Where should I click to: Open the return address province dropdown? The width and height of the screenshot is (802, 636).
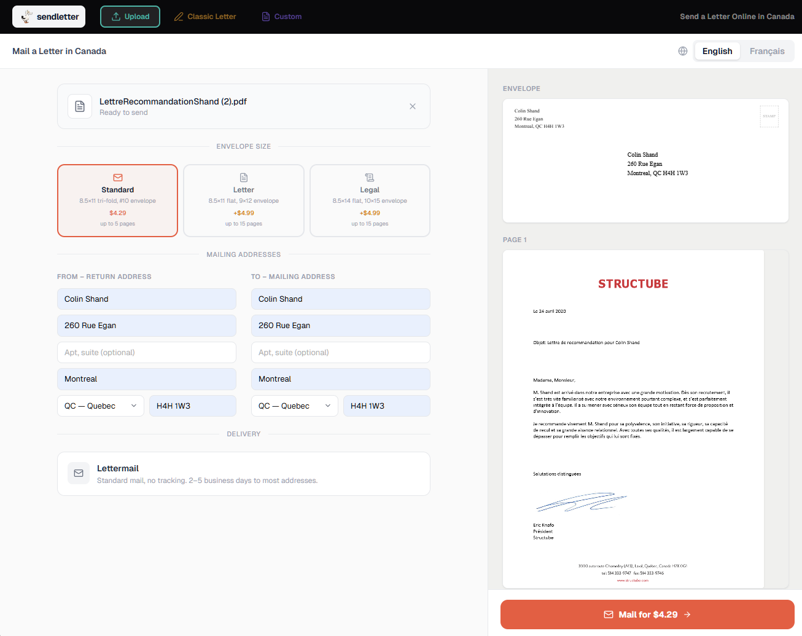(x=101, y=406)
